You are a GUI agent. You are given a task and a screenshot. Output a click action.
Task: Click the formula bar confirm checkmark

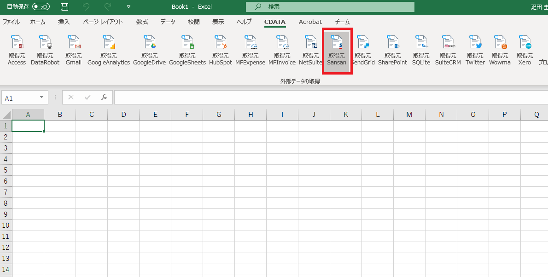click(x=87, y=97)
